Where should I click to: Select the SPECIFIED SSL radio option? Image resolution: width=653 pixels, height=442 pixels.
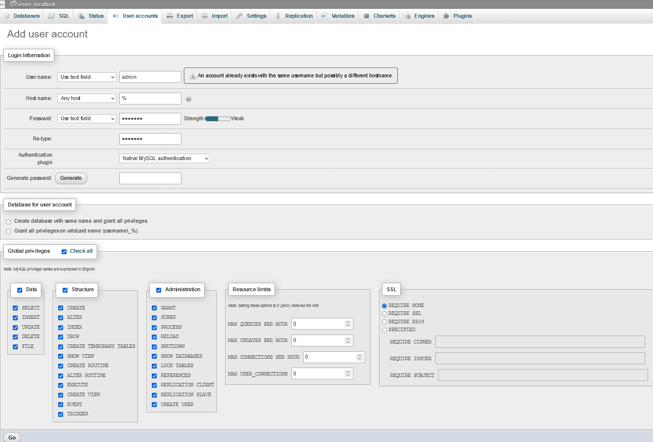(x=384, y=330)
